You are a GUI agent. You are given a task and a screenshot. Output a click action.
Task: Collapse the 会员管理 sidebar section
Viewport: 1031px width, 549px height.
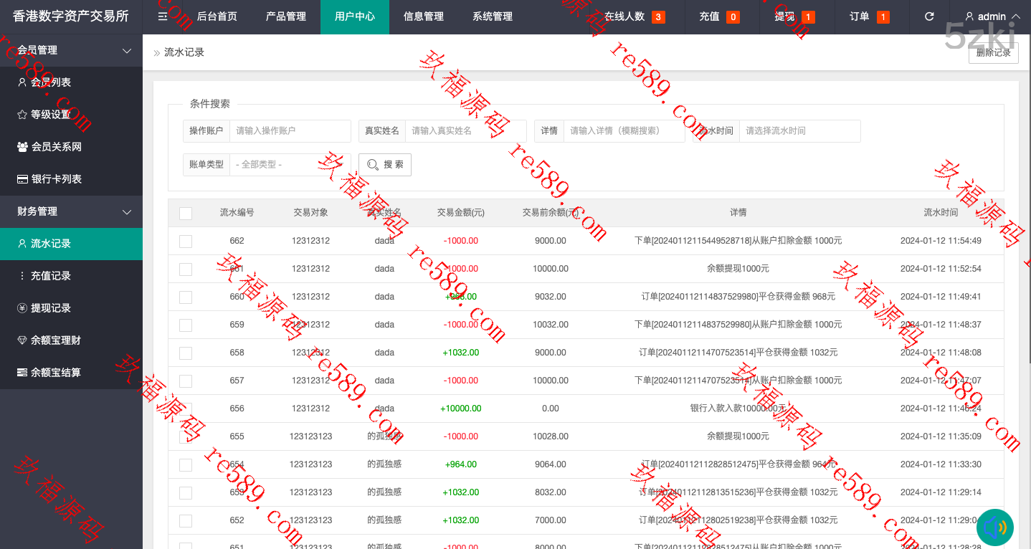click(127, 50)
